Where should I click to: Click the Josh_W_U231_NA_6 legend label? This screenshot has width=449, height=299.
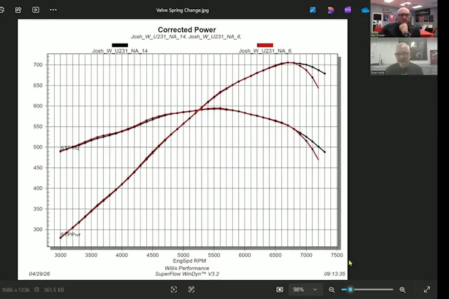265,51
